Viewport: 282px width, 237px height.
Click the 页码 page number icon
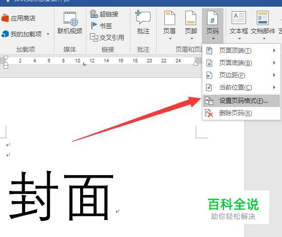click(x=212, y=18)
